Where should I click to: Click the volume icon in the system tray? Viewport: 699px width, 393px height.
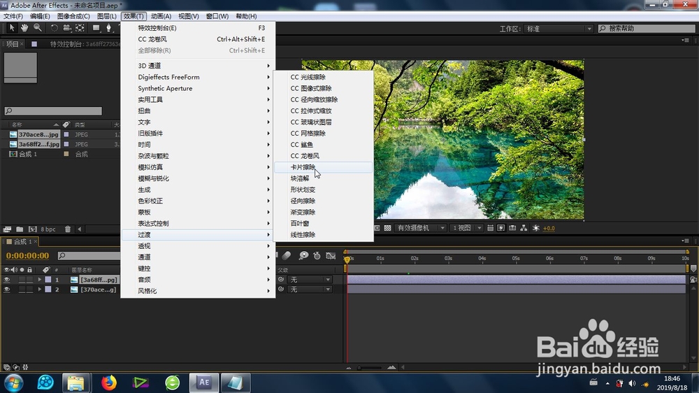click(x=632, y=383)
